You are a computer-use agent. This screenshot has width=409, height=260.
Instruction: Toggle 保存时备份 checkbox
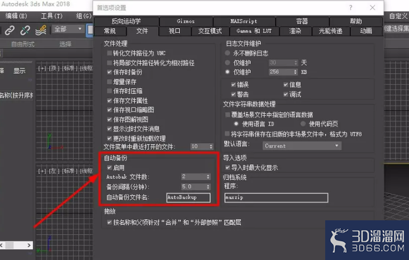click(x=110, y=72)
